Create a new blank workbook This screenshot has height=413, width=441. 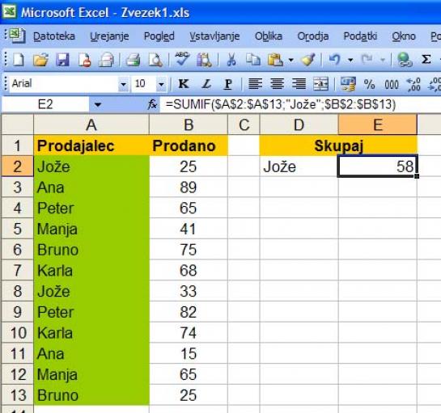point(19,60)
